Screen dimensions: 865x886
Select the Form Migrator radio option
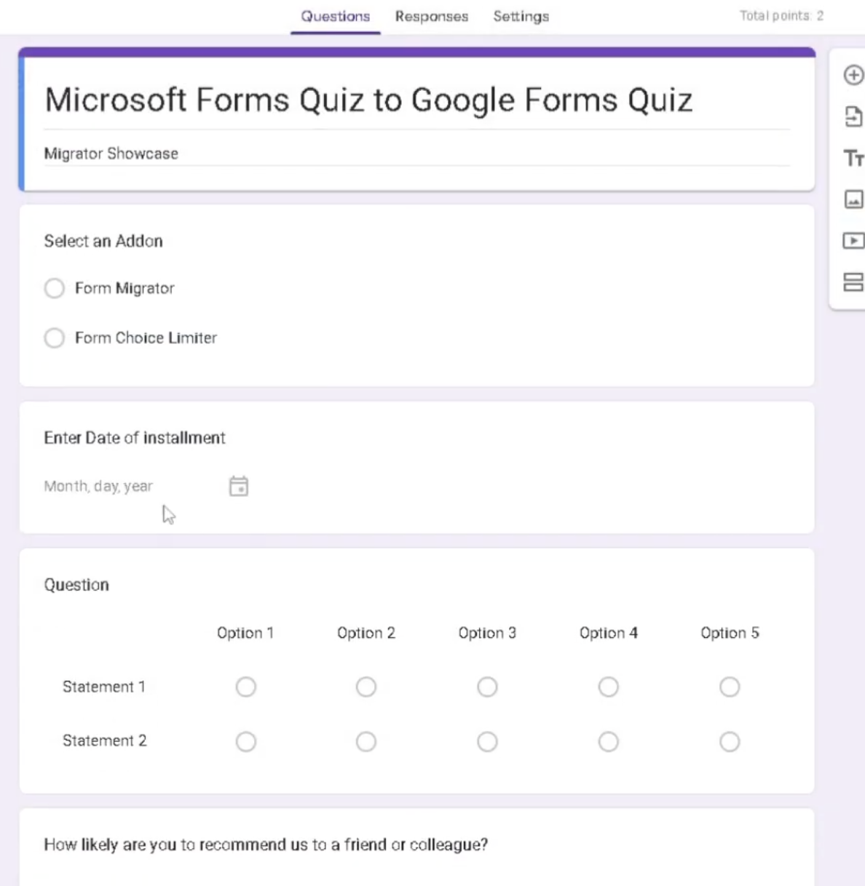[55, 289]
